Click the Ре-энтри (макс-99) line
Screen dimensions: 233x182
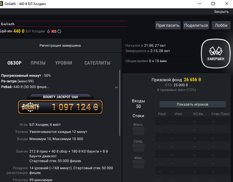pyautogui.click(x=17, y=81)
